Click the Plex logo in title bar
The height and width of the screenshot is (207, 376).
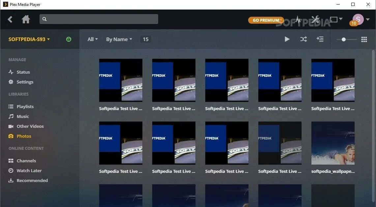[5, 4]
